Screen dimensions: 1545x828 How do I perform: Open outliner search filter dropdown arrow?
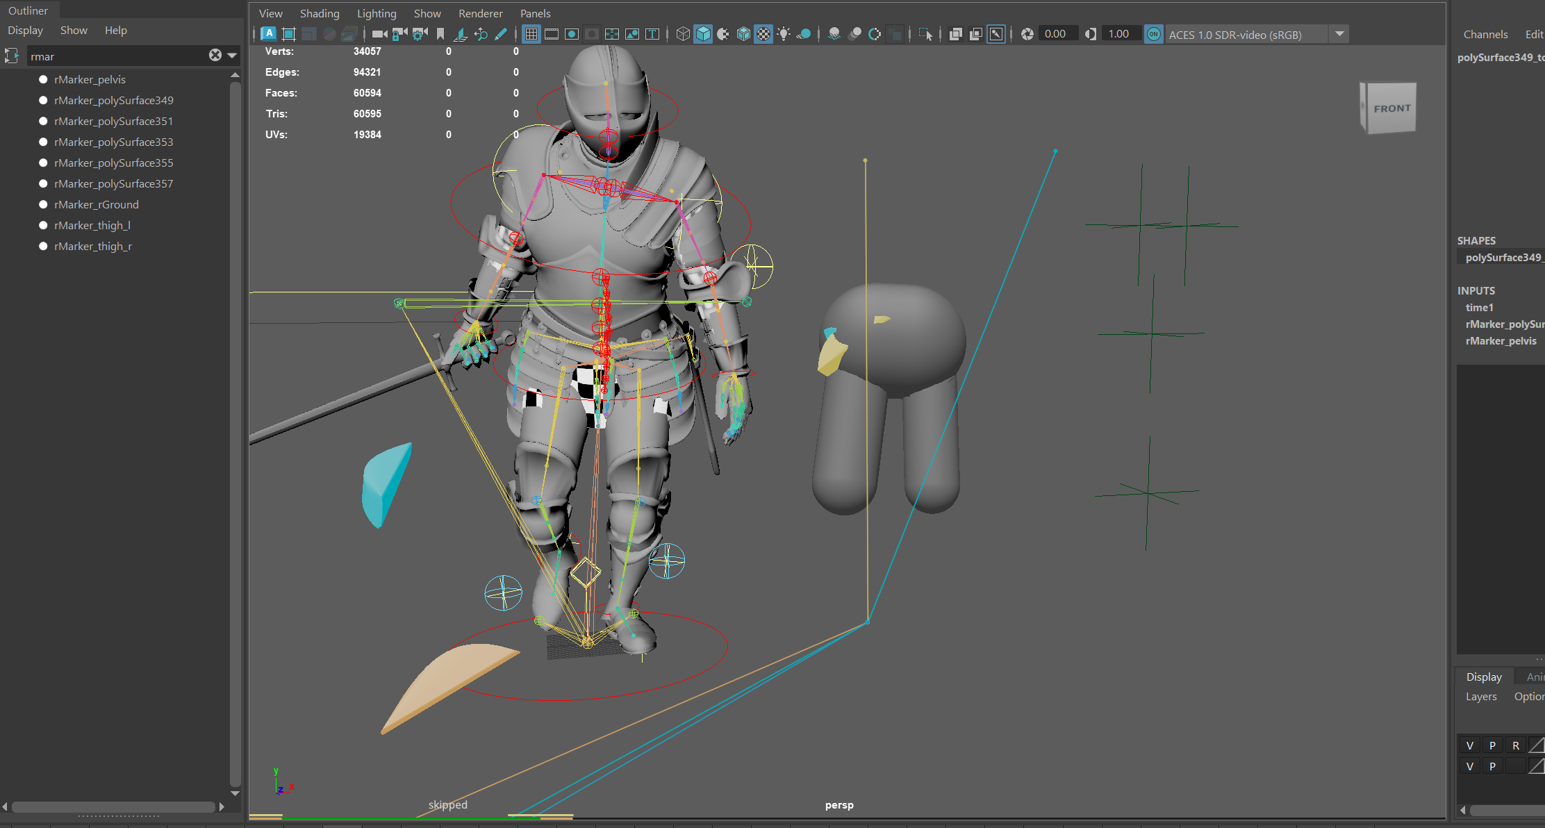232,56
